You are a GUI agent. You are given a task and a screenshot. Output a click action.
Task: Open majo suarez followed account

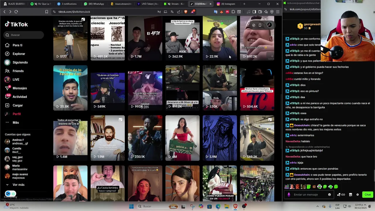click(17, 176)
